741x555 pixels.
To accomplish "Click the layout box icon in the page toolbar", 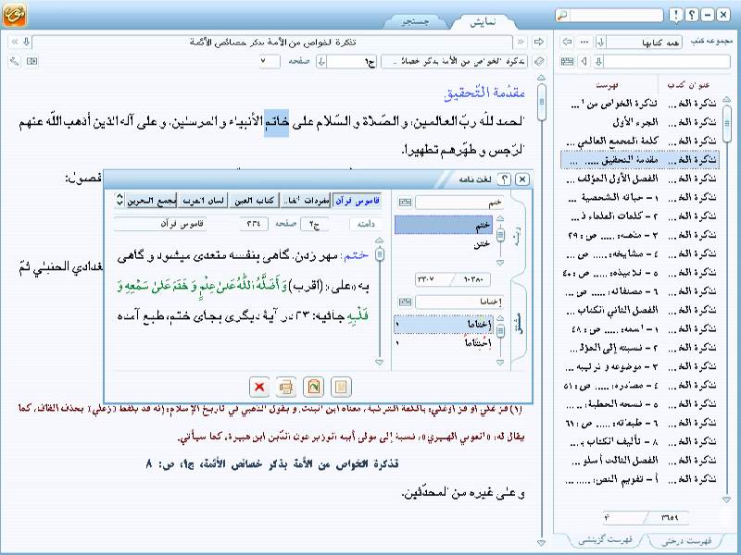I will click(x=32, y=61).
